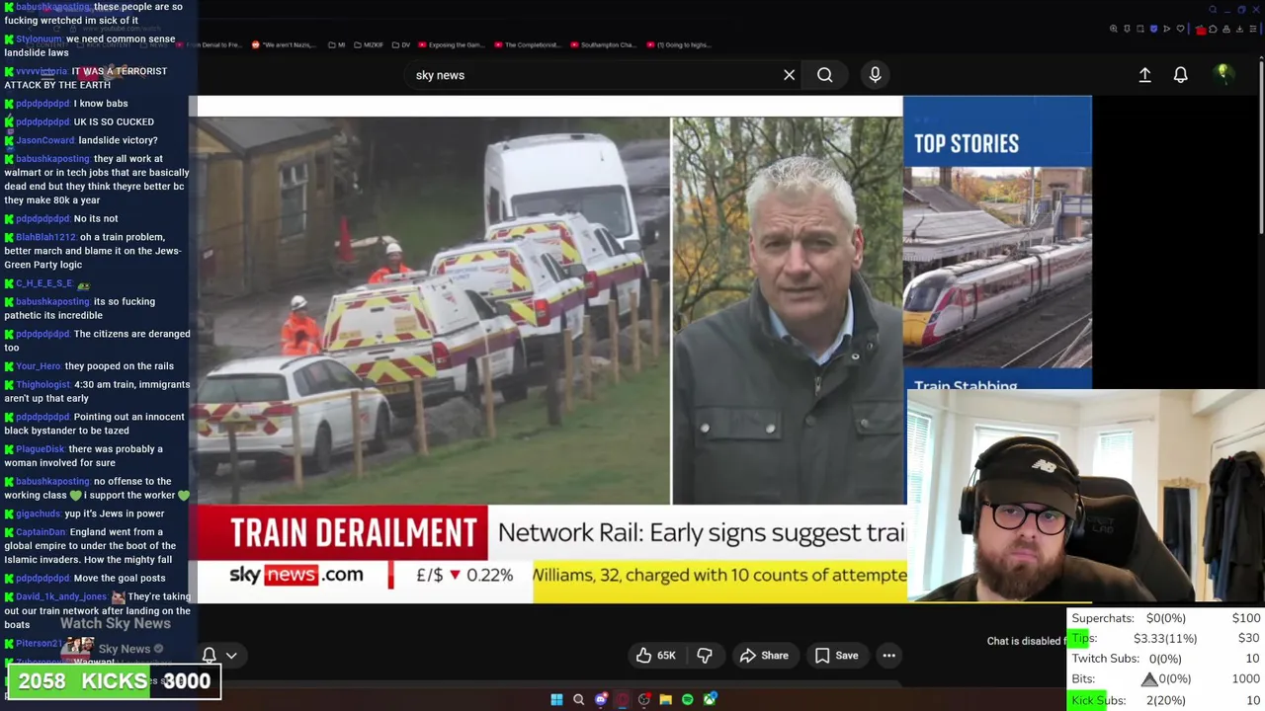Open the Sky News channel link
The height and width of the screenshot is (711, 1265).
click(125, 649)
